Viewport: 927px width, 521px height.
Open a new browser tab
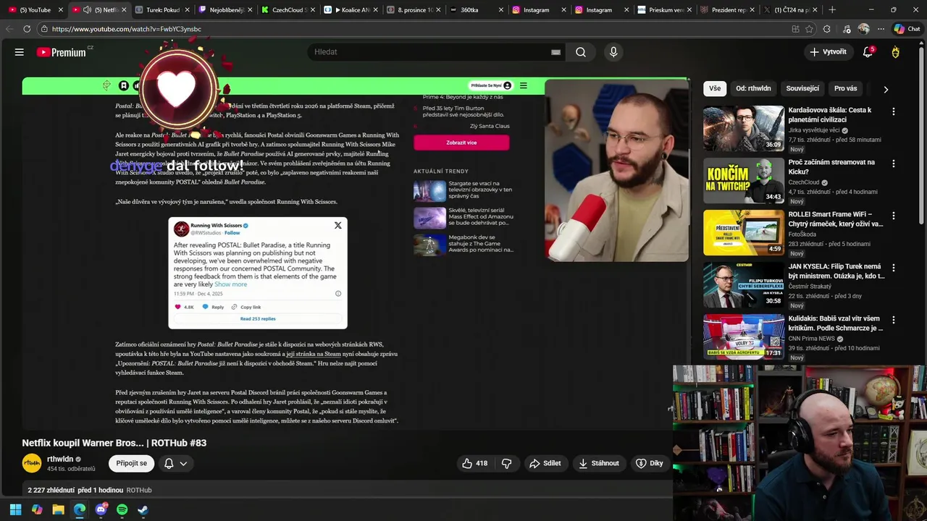tap(832, 10)
